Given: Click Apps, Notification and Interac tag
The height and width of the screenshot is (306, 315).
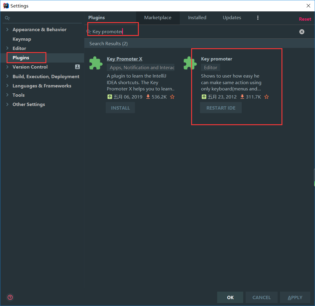Looking at the screenshot, I should click(141, 68).
